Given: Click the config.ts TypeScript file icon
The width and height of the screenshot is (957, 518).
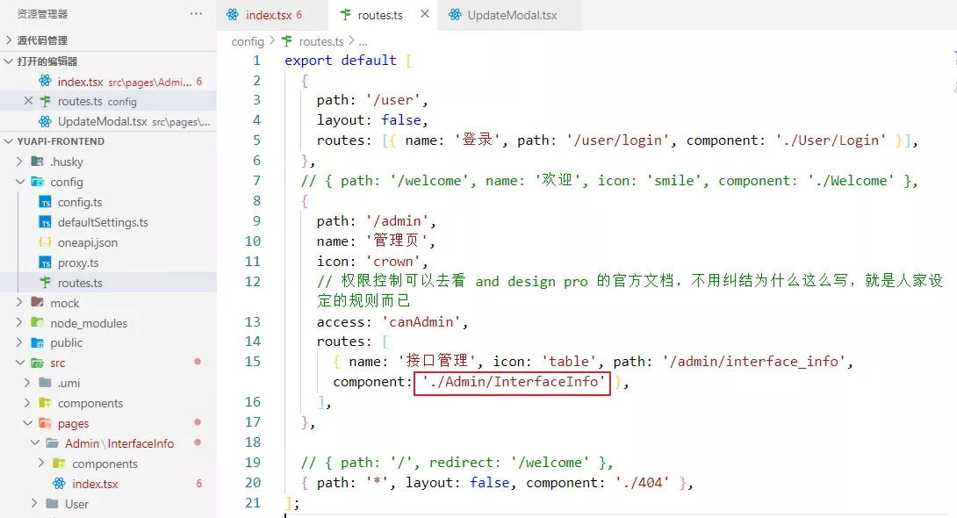Looking at the screenshot, I should 45,202.
